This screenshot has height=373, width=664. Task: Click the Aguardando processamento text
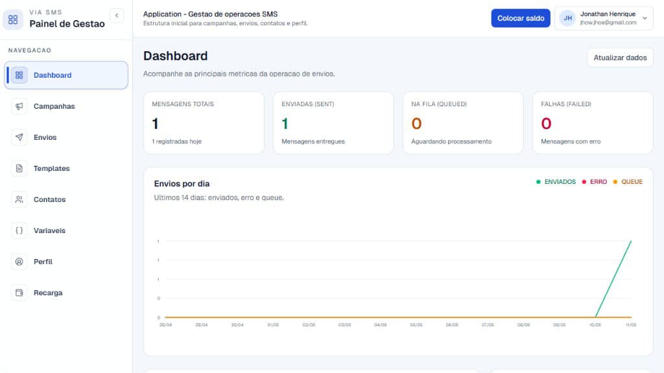coord(451,142)
